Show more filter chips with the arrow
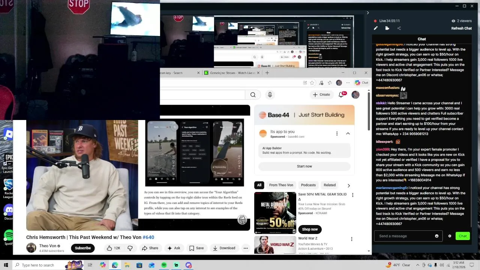 pos(349,185)
